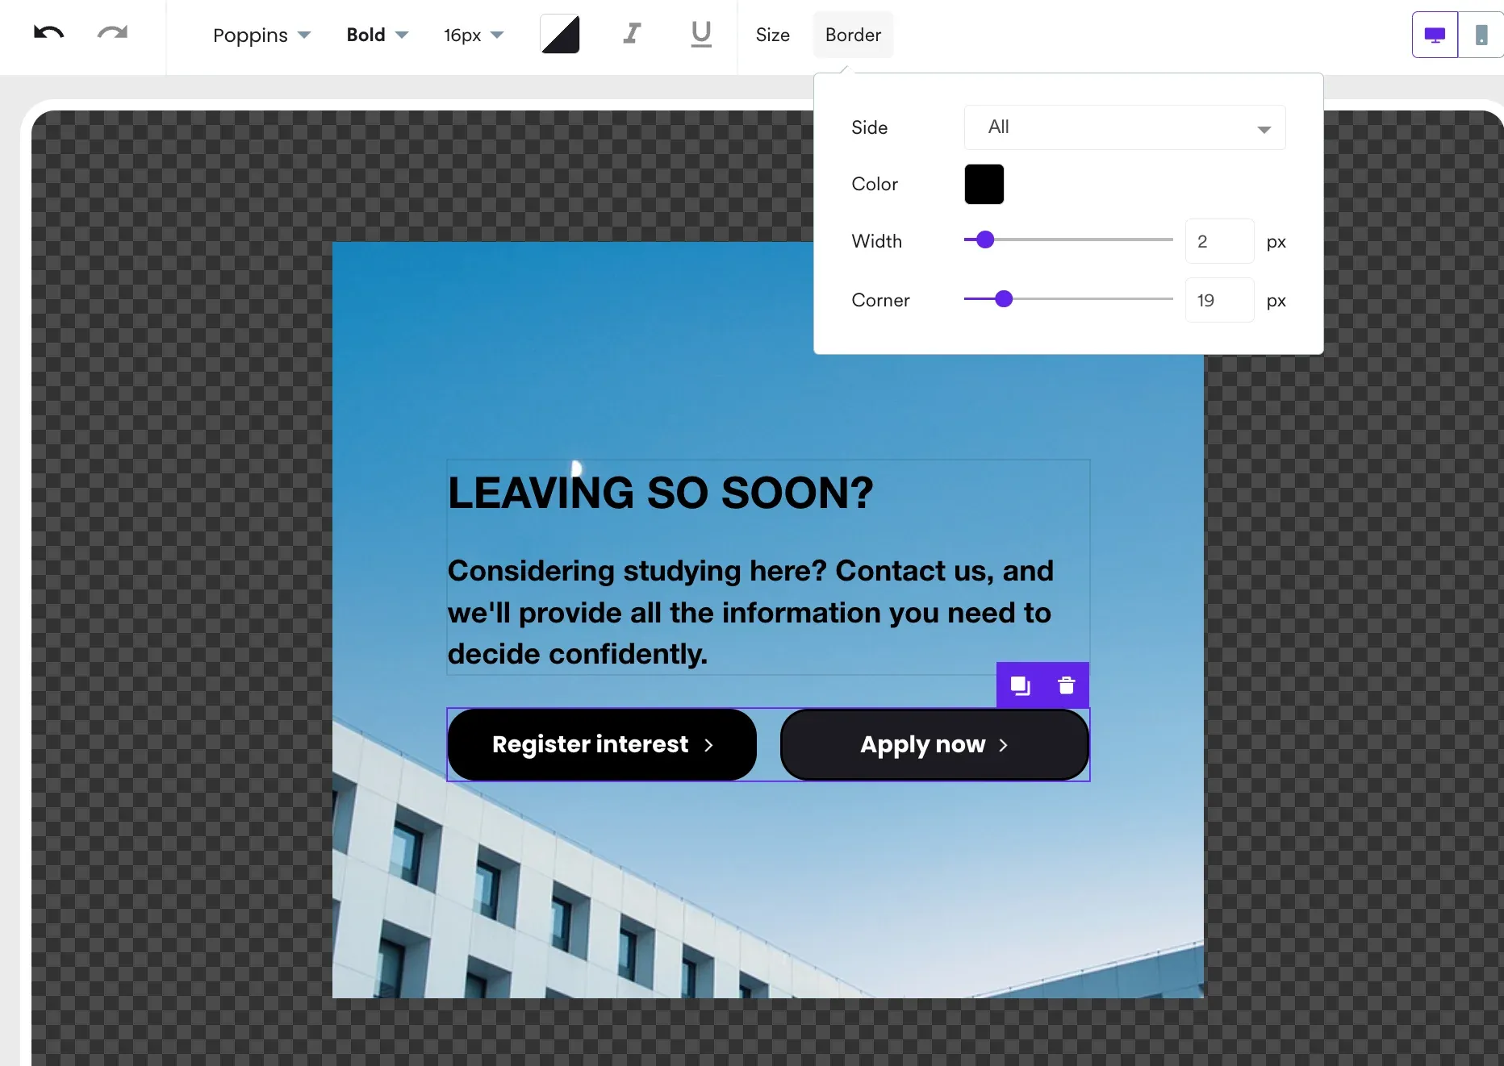Open the Bold font weight dropdown
Image resolution: width=1504 pixels, height=1066 pixels.
(x=378, y=35)
